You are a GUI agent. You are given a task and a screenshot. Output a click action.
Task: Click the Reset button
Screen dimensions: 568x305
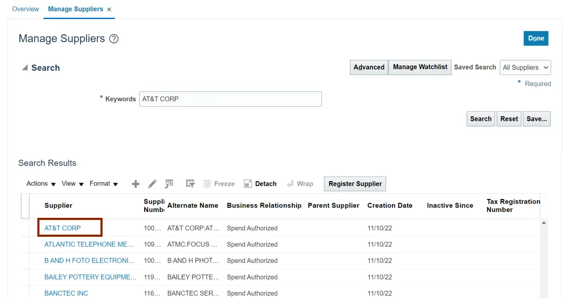pos(509,119)
